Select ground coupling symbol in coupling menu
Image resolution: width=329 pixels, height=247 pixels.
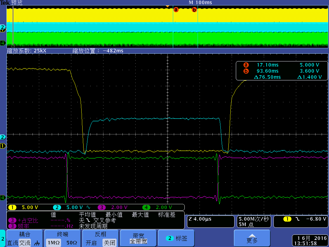[37, 243]
